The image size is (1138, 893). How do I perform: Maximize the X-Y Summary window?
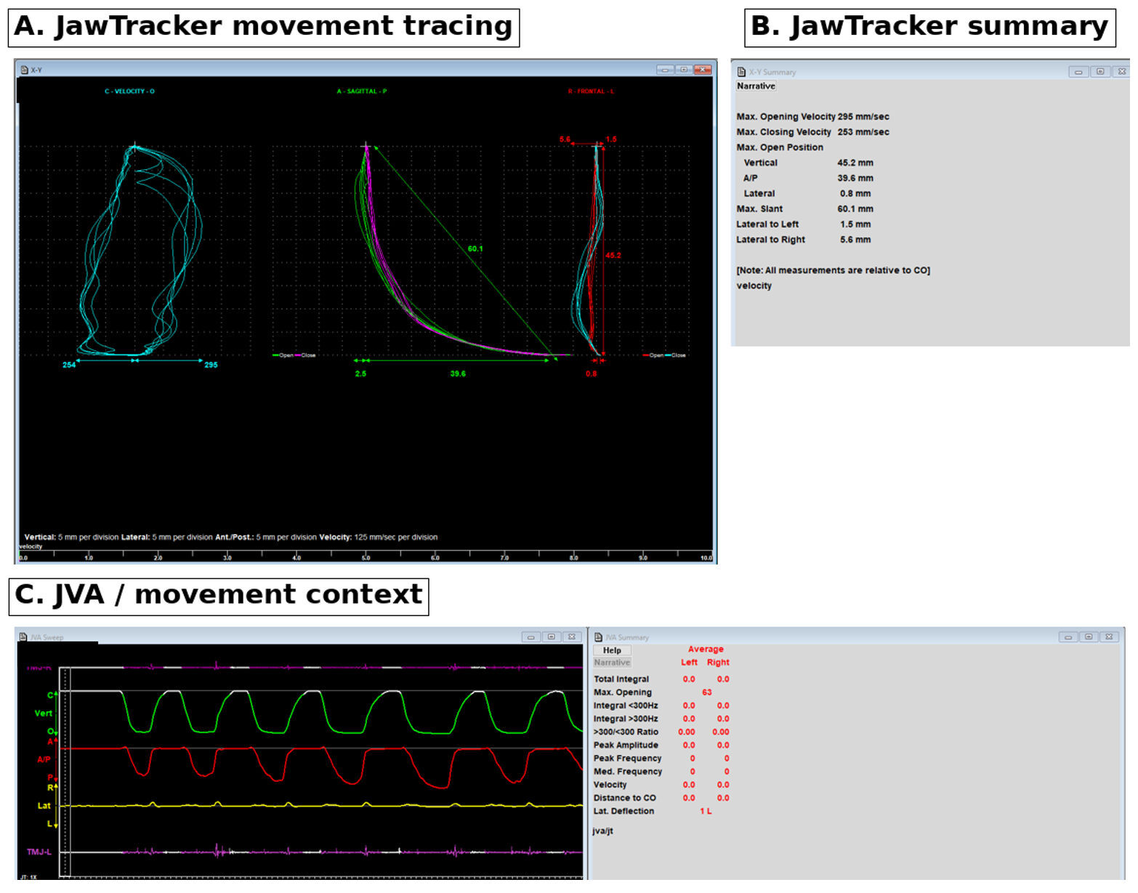pyautogui.click(x=1100, y=71)
